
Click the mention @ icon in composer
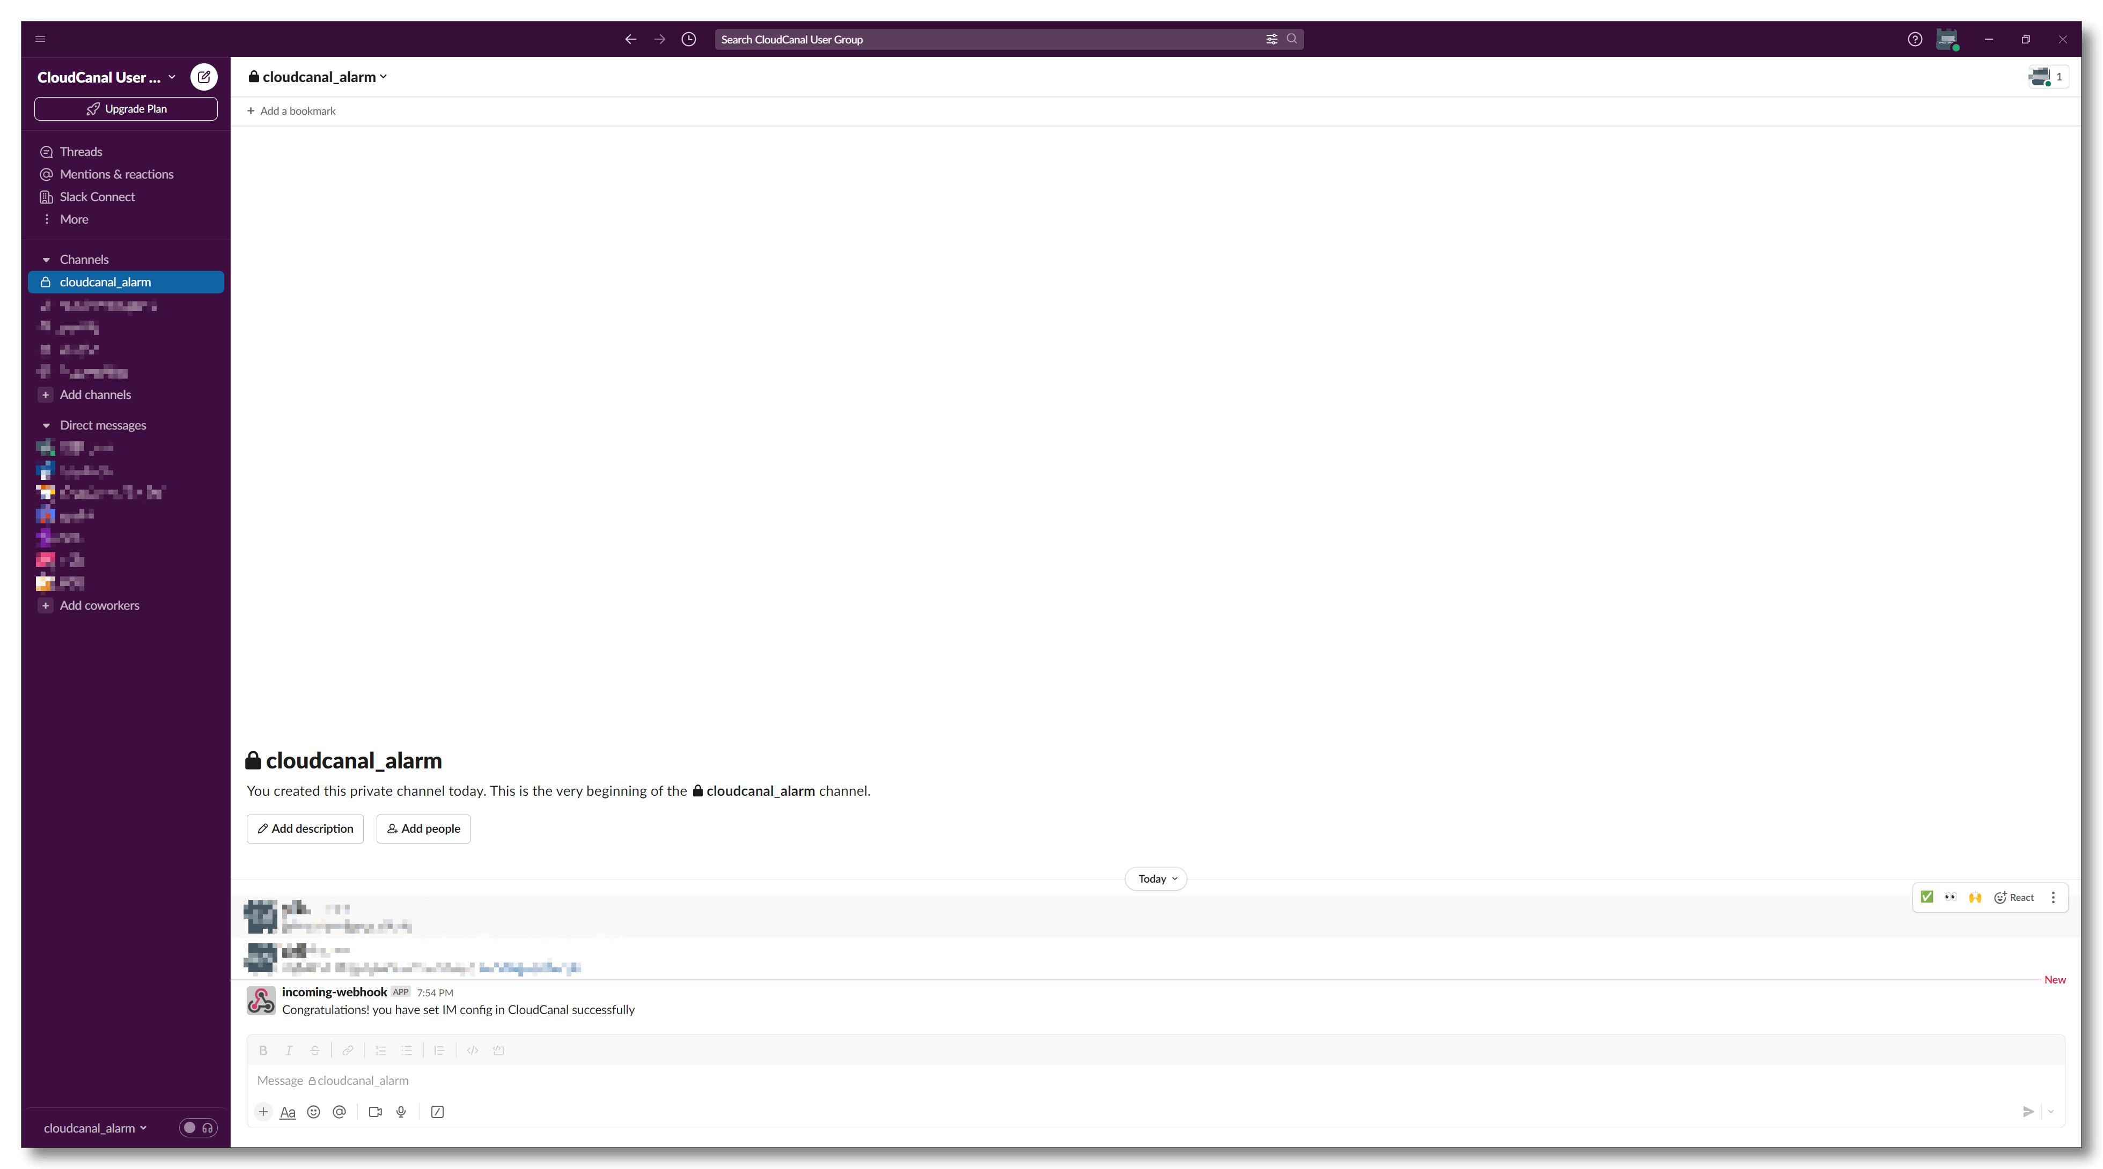pyautogui.click(x=340, y=1112)
